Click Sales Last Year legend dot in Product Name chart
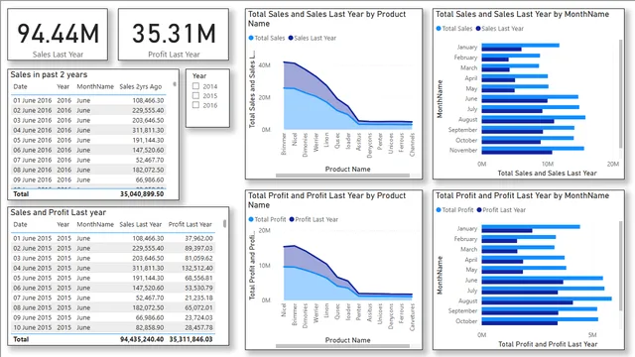635x357 pixels. coord(291,38)
